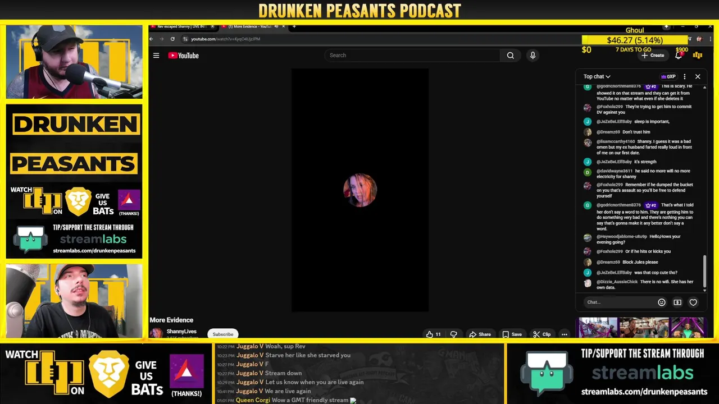
Task: Click the YouTube account channel icon
Action: tap(698, 55)
